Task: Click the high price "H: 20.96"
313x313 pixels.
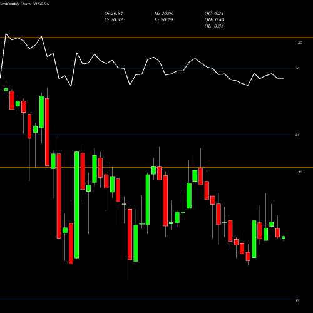Action: click(x=164, y=14)
